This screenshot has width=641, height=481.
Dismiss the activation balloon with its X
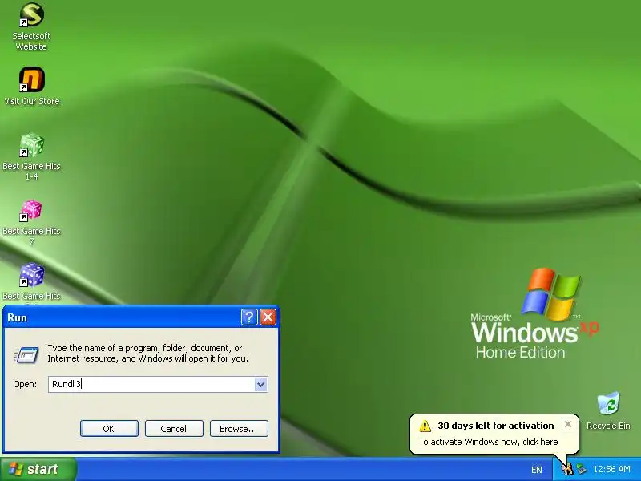568,424
